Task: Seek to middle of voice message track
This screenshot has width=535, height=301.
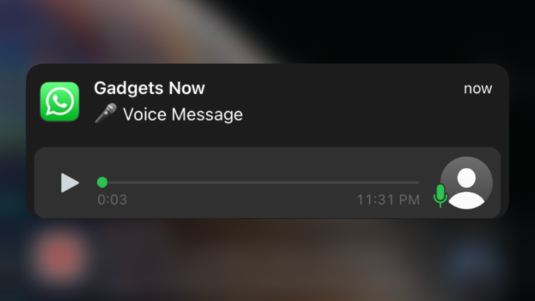Action: click(x=258, y=183)
